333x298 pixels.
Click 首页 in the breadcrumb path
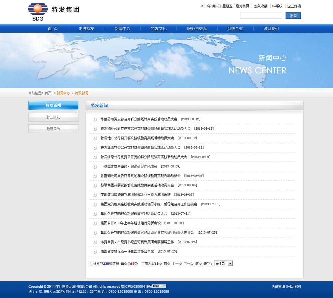pos(48,93)
